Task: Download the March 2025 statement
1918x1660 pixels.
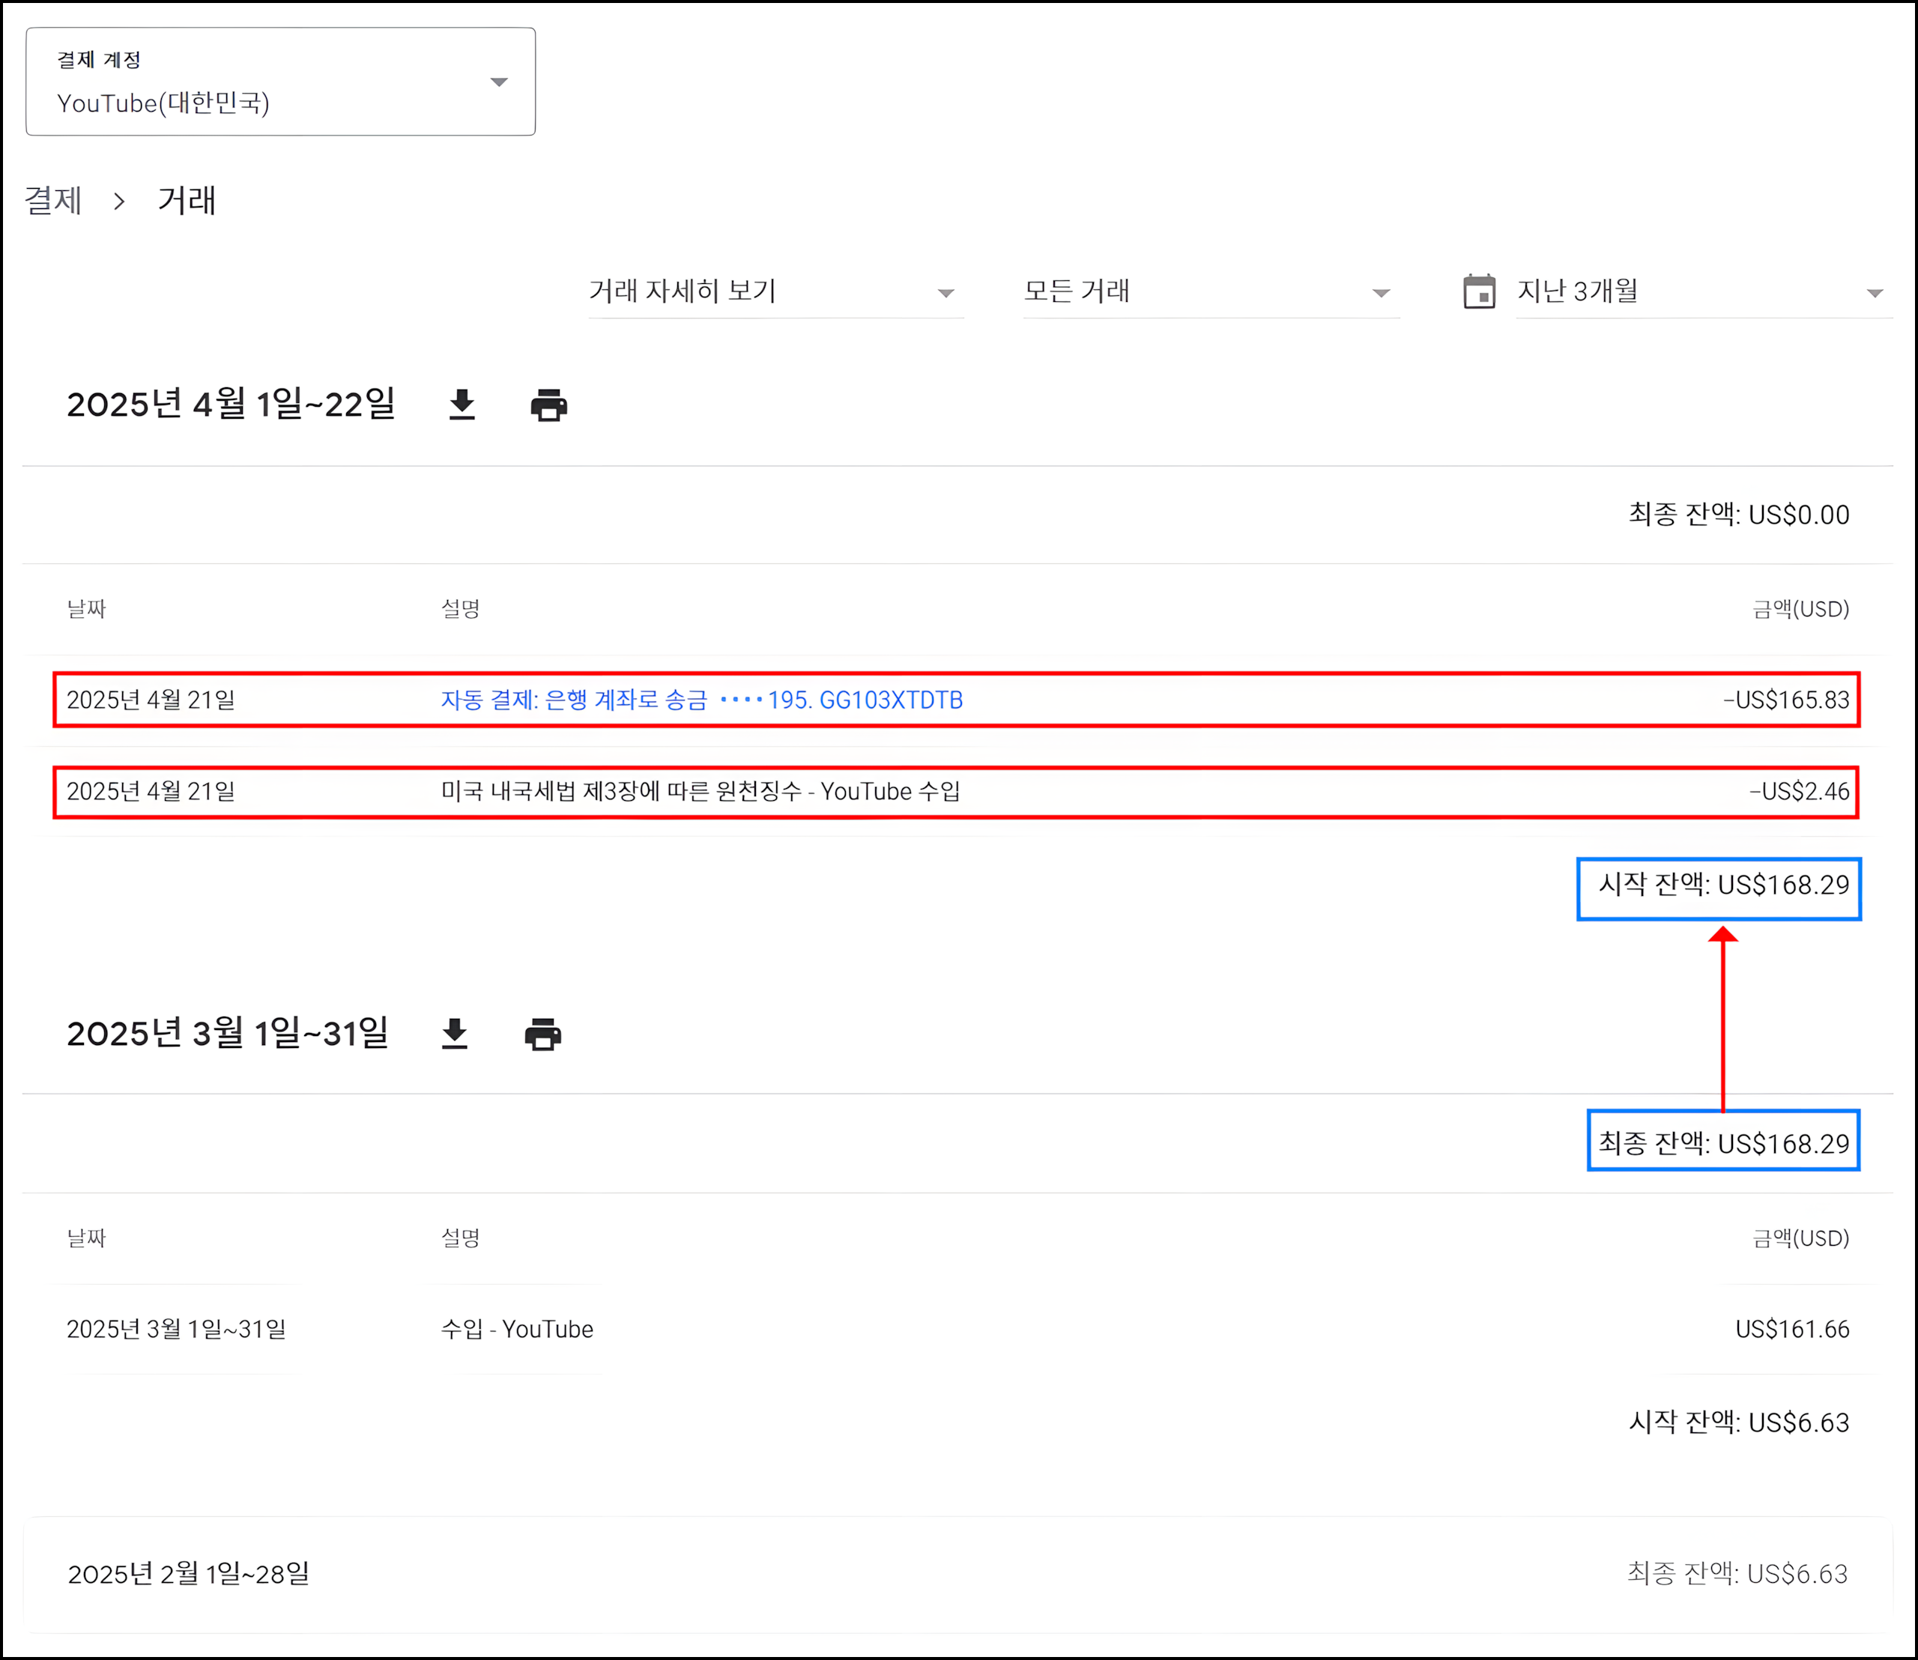Action: coord(454,1034)
